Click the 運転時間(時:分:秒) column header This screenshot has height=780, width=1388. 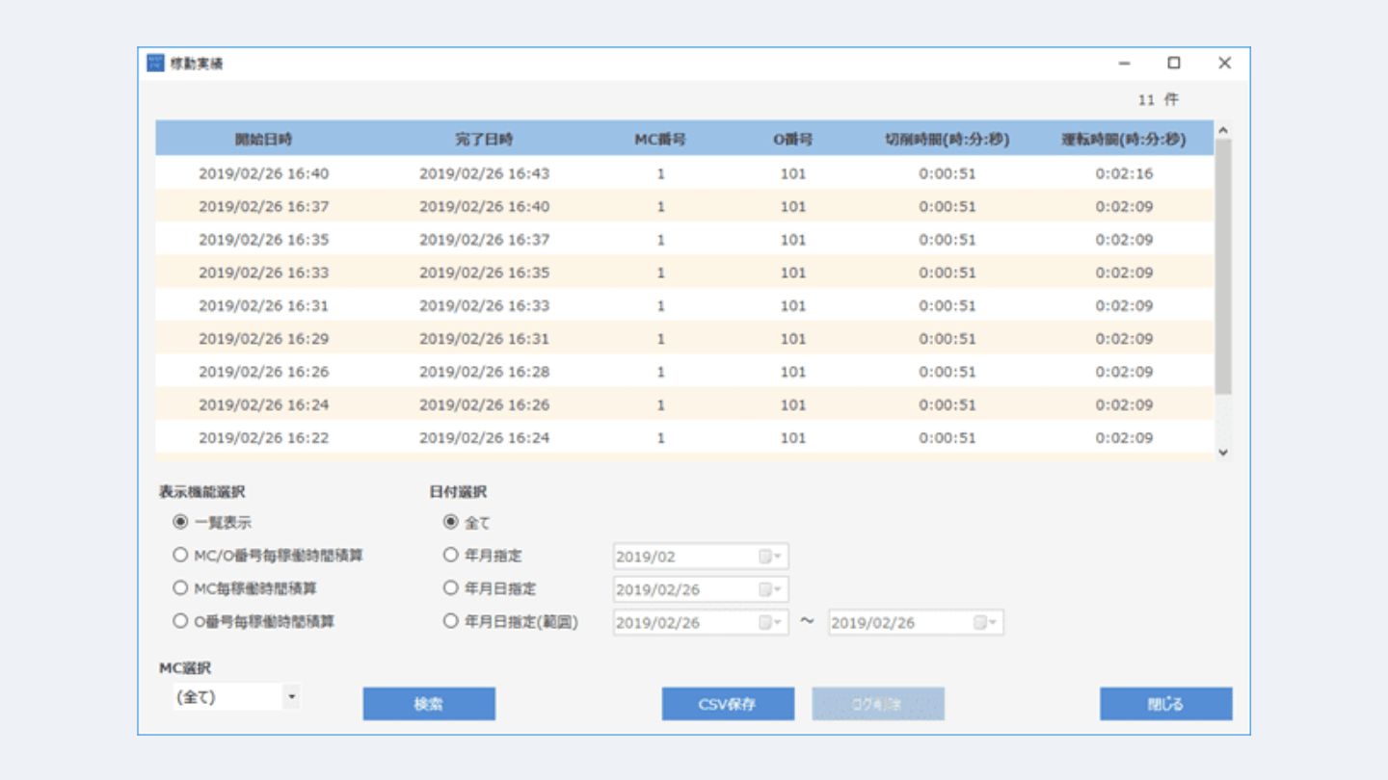[x=1123, y=140]
